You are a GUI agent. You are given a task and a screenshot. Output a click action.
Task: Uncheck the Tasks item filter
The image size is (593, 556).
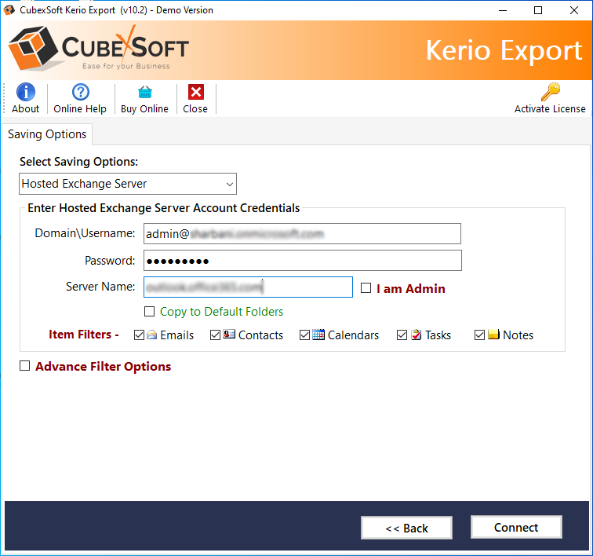[x=402, y=335]
